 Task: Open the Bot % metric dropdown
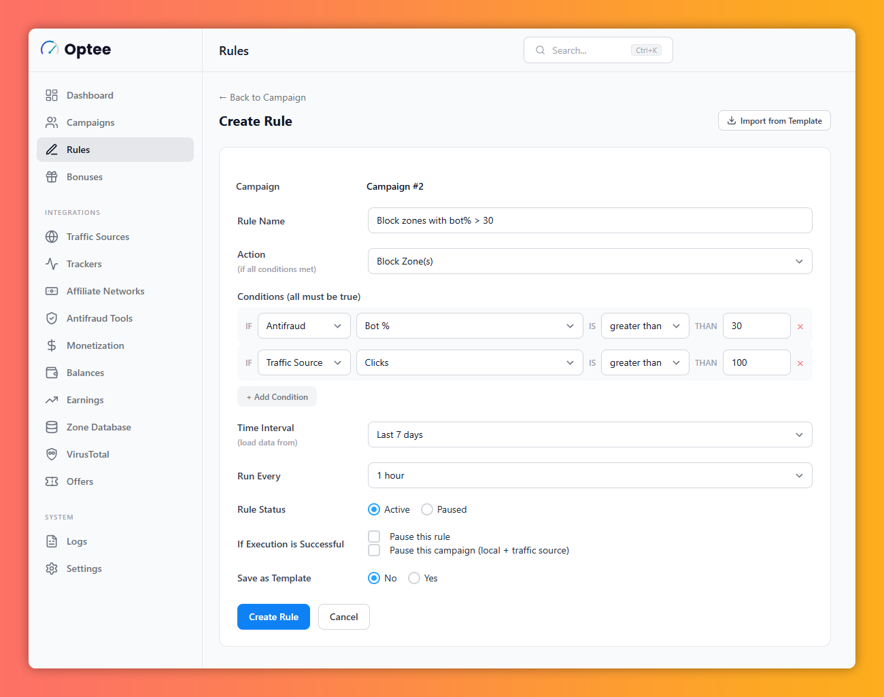pos(470,326)
